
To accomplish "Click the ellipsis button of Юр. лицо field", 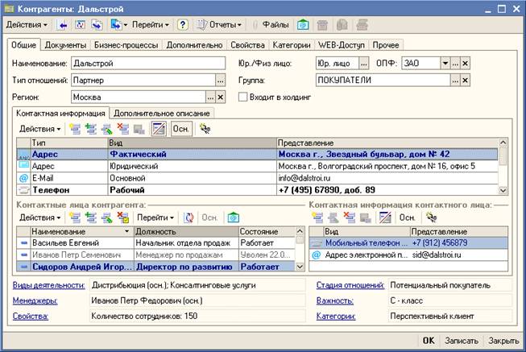I will pos(363,63).
